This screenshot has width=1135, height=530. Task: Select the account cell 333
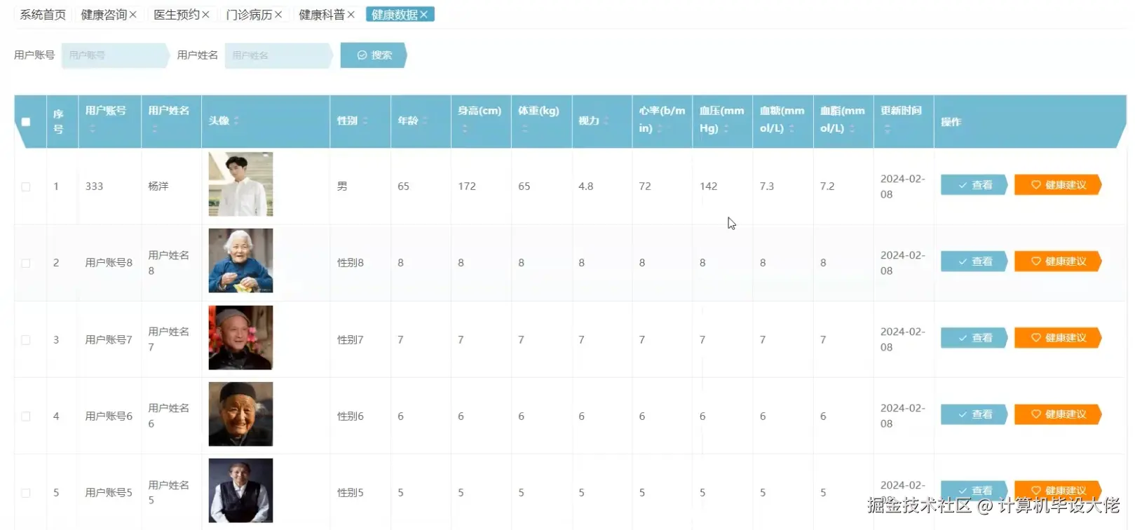click(x=94, y=186)
